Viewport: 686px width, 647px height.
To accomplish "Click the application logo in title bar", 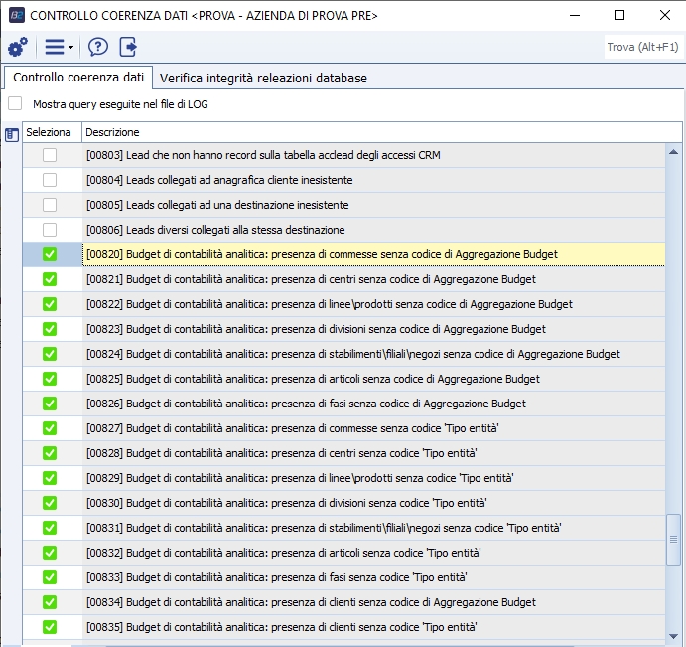I will (x=15, y=16).
